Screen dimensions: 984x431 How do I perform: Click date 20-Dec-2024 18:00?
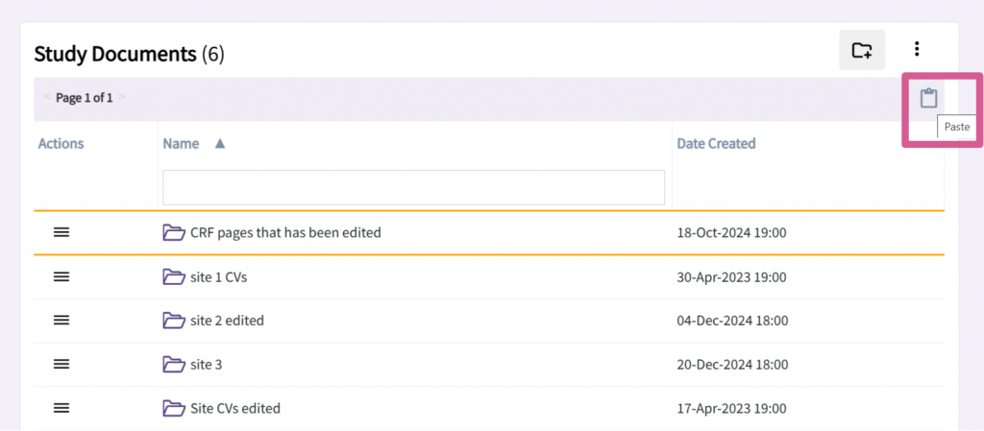732,365
